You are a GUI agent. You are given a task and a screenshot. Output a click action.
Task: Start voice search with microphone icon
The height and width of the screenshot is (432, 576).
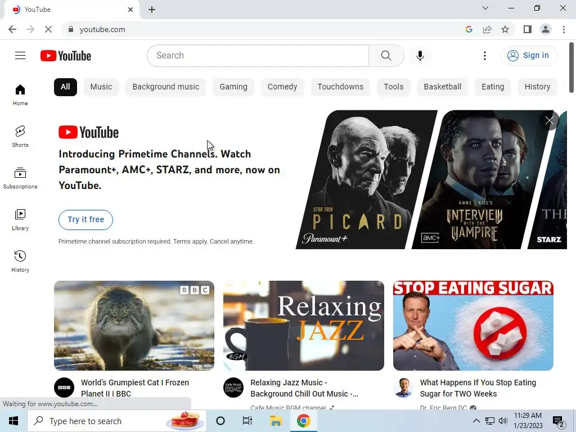420,56
